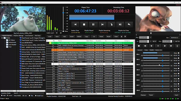Adjust the Out timecode stepper
This screenshot has height=101, width=181.
pyautogui.click(x=171, y=41)
